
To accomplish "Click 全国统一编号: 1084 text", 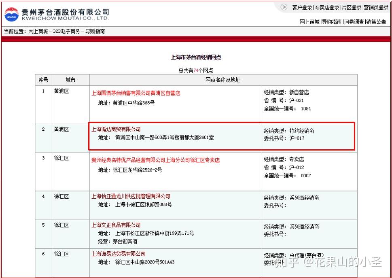I will [x=287, y=109].
